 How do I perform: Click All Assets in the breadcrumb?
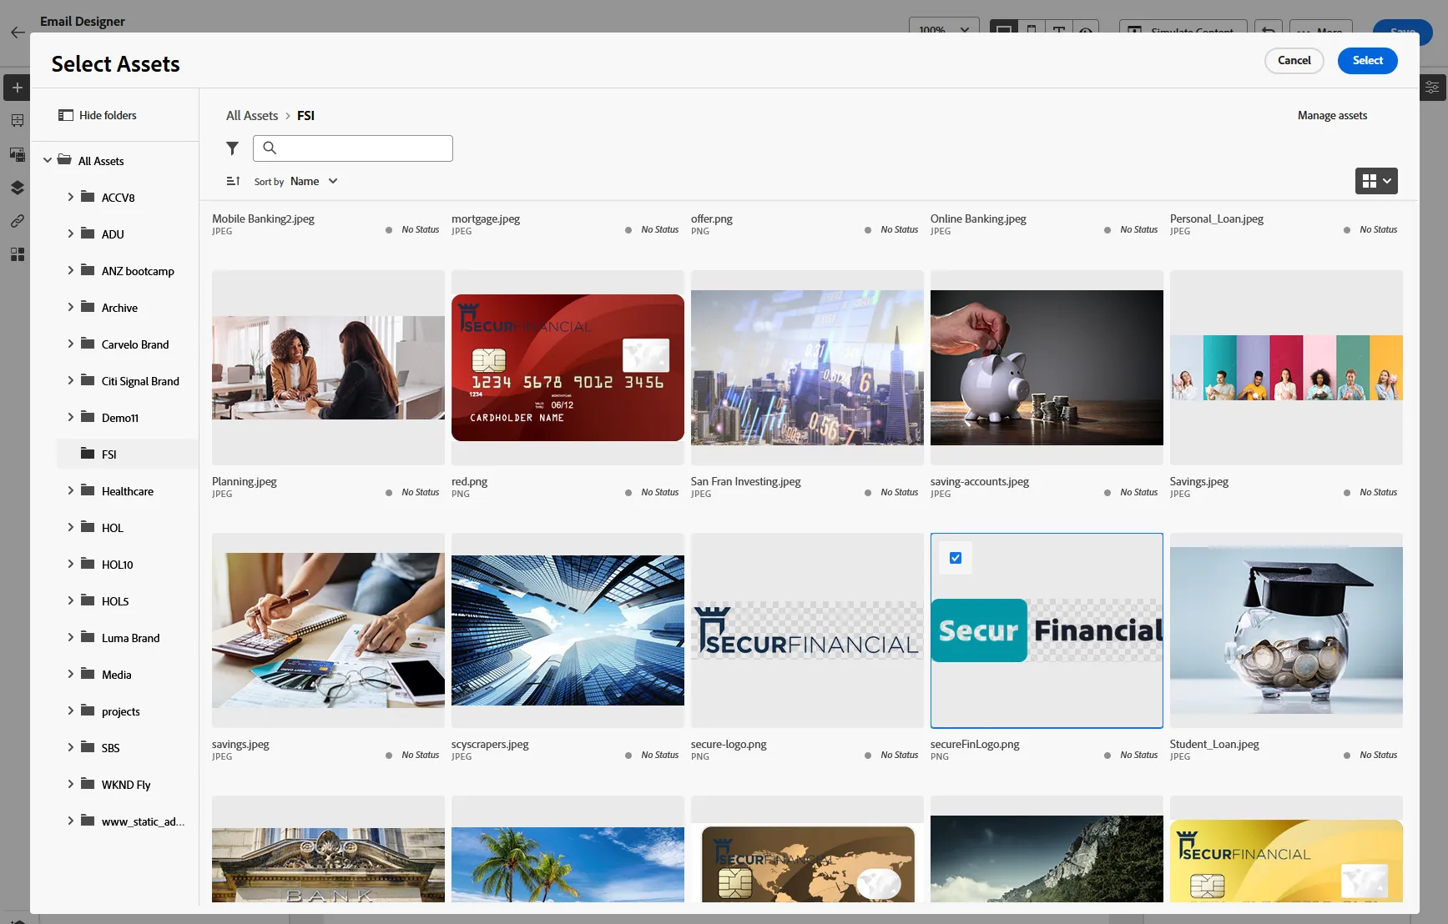coord(252,116)
